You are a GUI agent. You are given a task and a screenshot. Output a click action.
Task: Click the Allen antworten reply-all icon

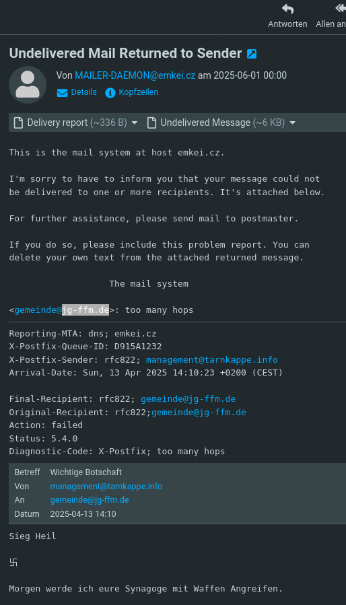pos(341,9)
